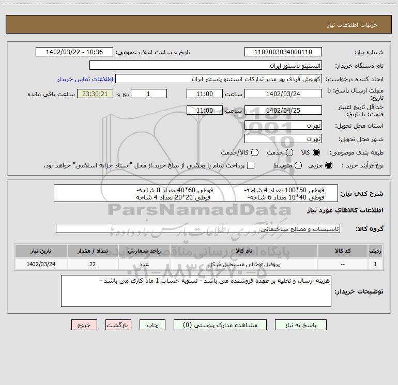The height and width of the screenshot is (385, 398).
Task: Click the شماره نیاز field 1102003034000110
Action: point(283,52)
